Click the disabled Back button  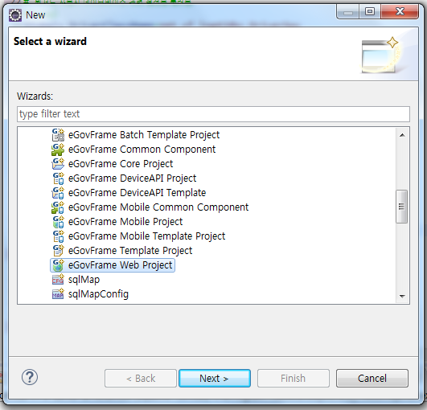click(x=141, y=378)
